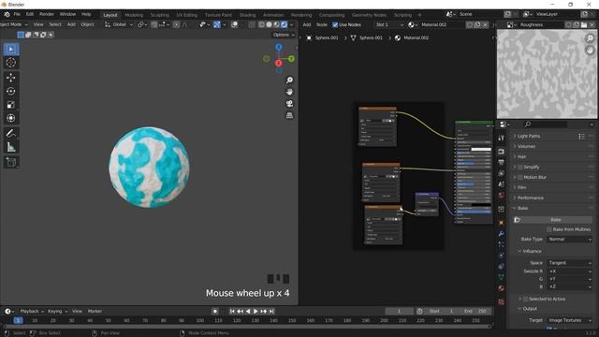This screenshot has width=599, height=337.
Task: Toggle the Use Nodes checkbox
Action: 335,25
